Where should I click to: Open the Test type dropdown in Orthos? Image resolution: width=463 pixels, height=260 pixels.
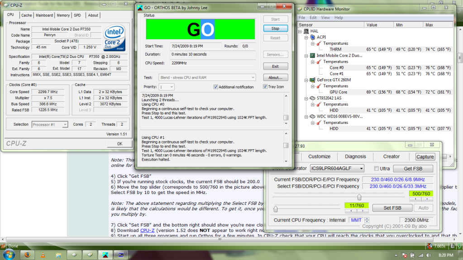pos(207,77)
